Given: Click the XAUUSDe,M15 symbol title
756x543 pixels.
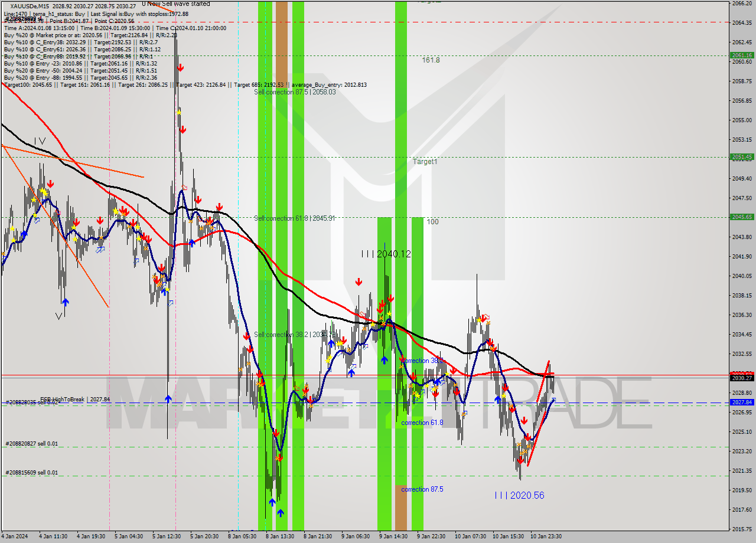Looking at the screenshot, I should [x=31, y=6].
